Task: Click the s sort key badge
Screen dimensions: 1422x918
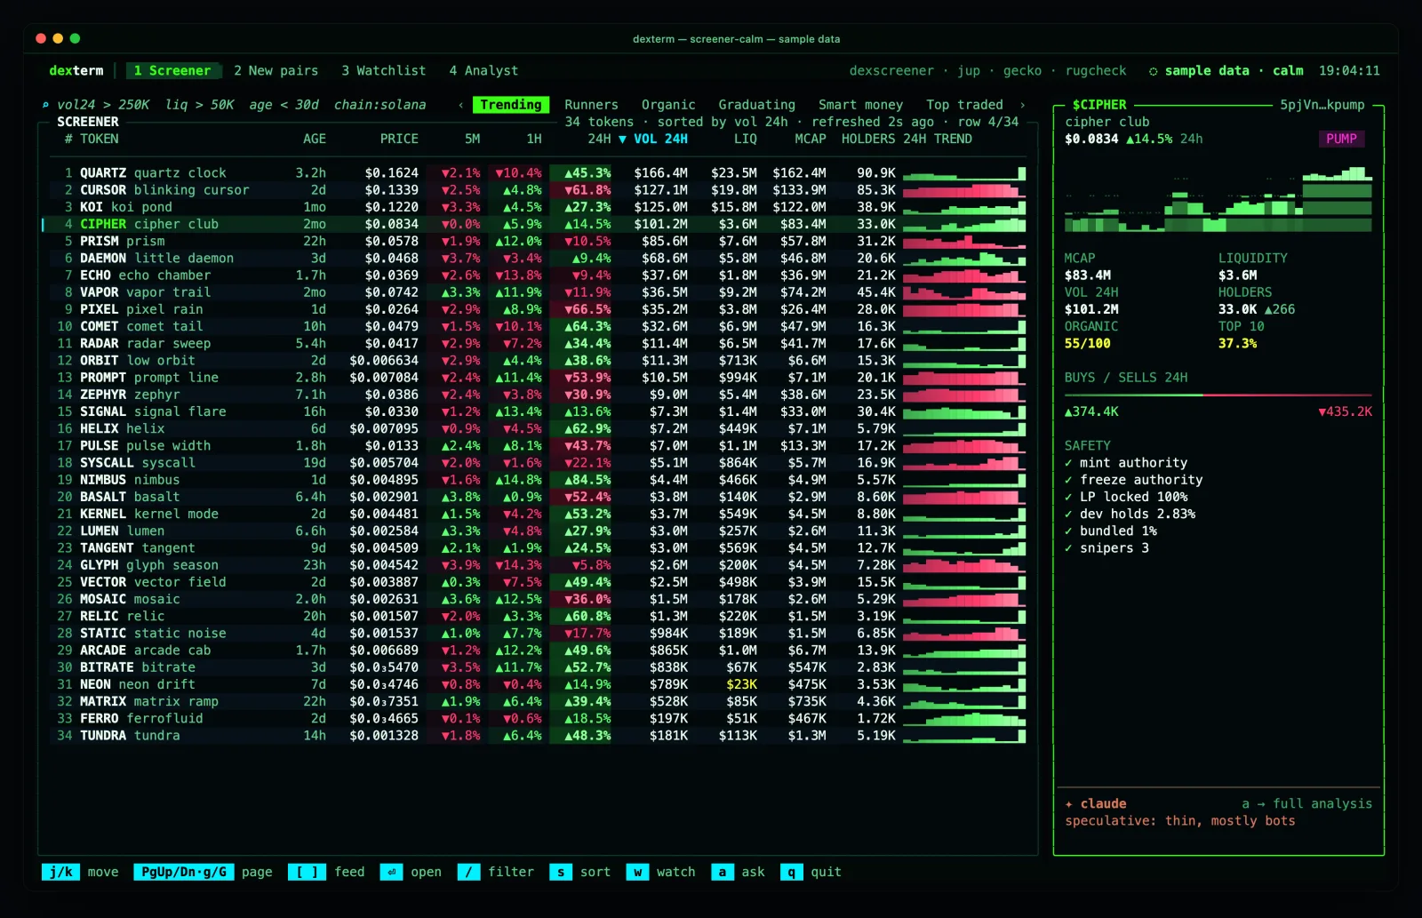Action: click(x=561, y=872)
